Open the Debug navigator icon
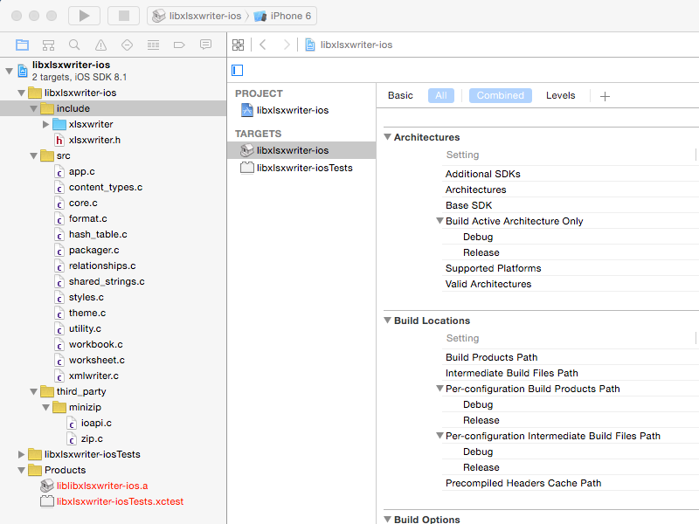Viewport: 699px width, 524px height. pos(154,45)
